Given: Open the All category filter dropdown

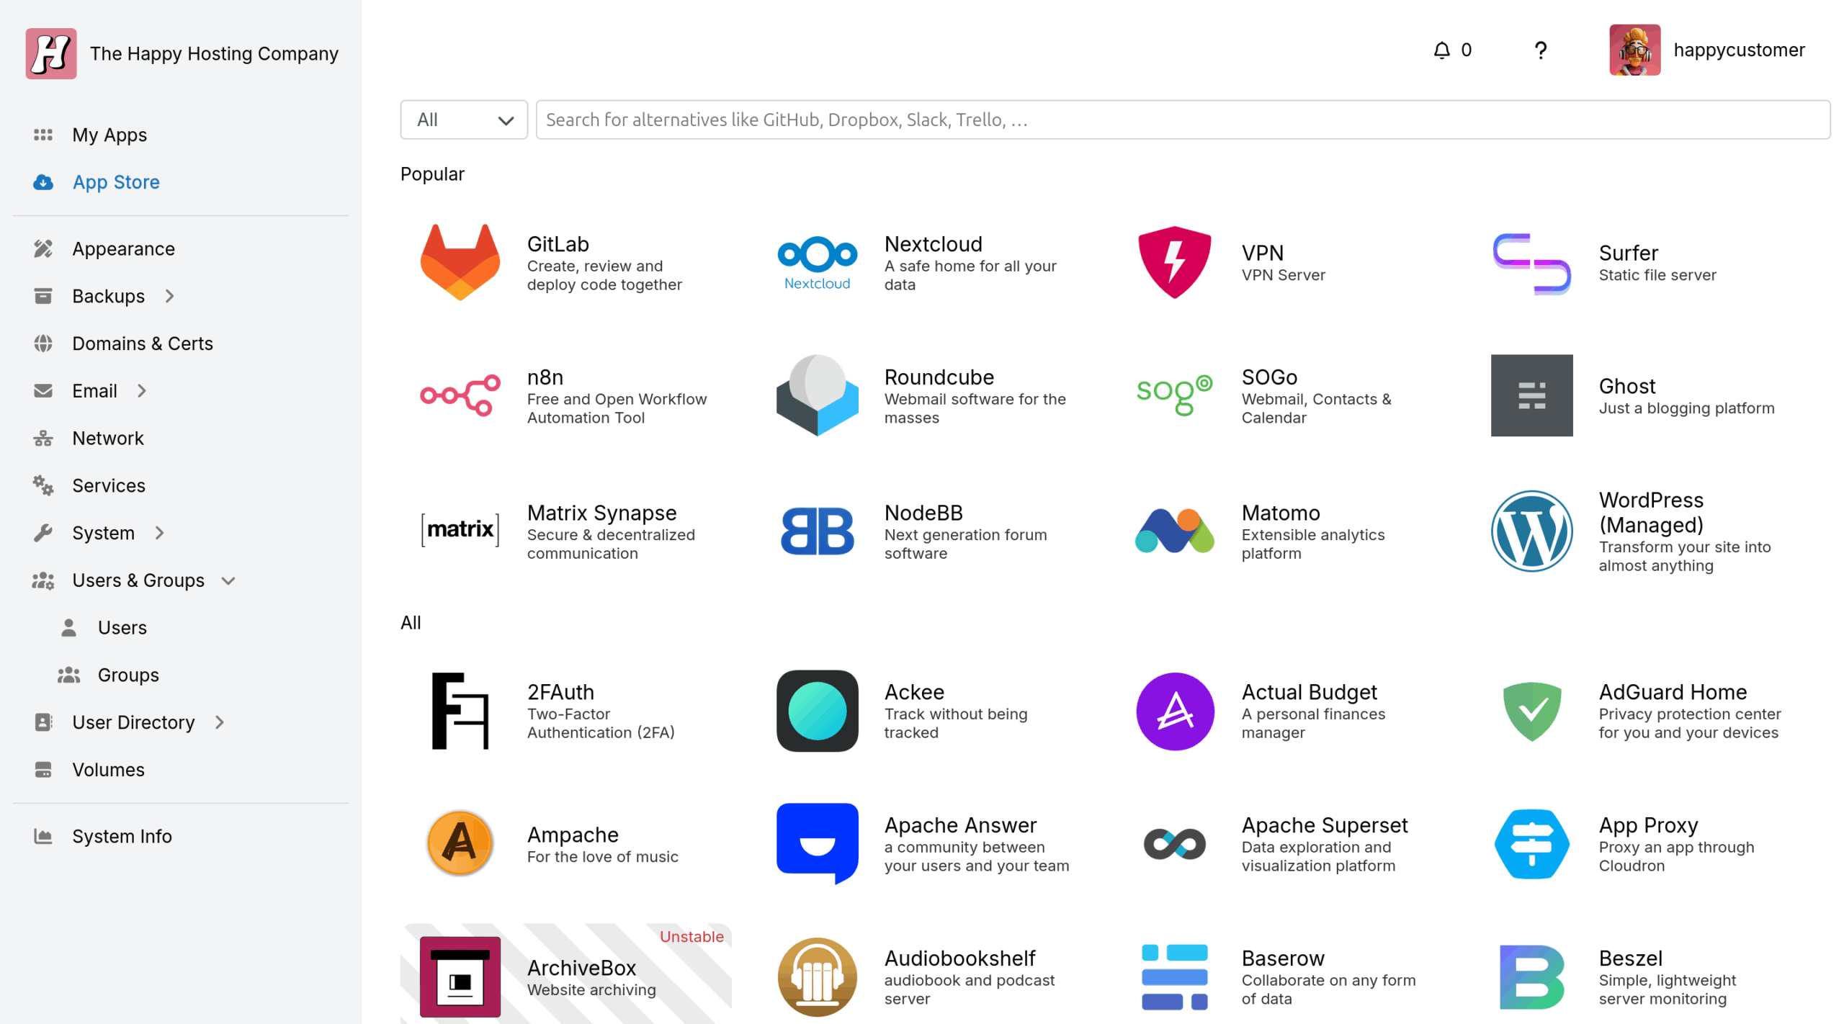Looking at the screenshot, I should 463,120.
